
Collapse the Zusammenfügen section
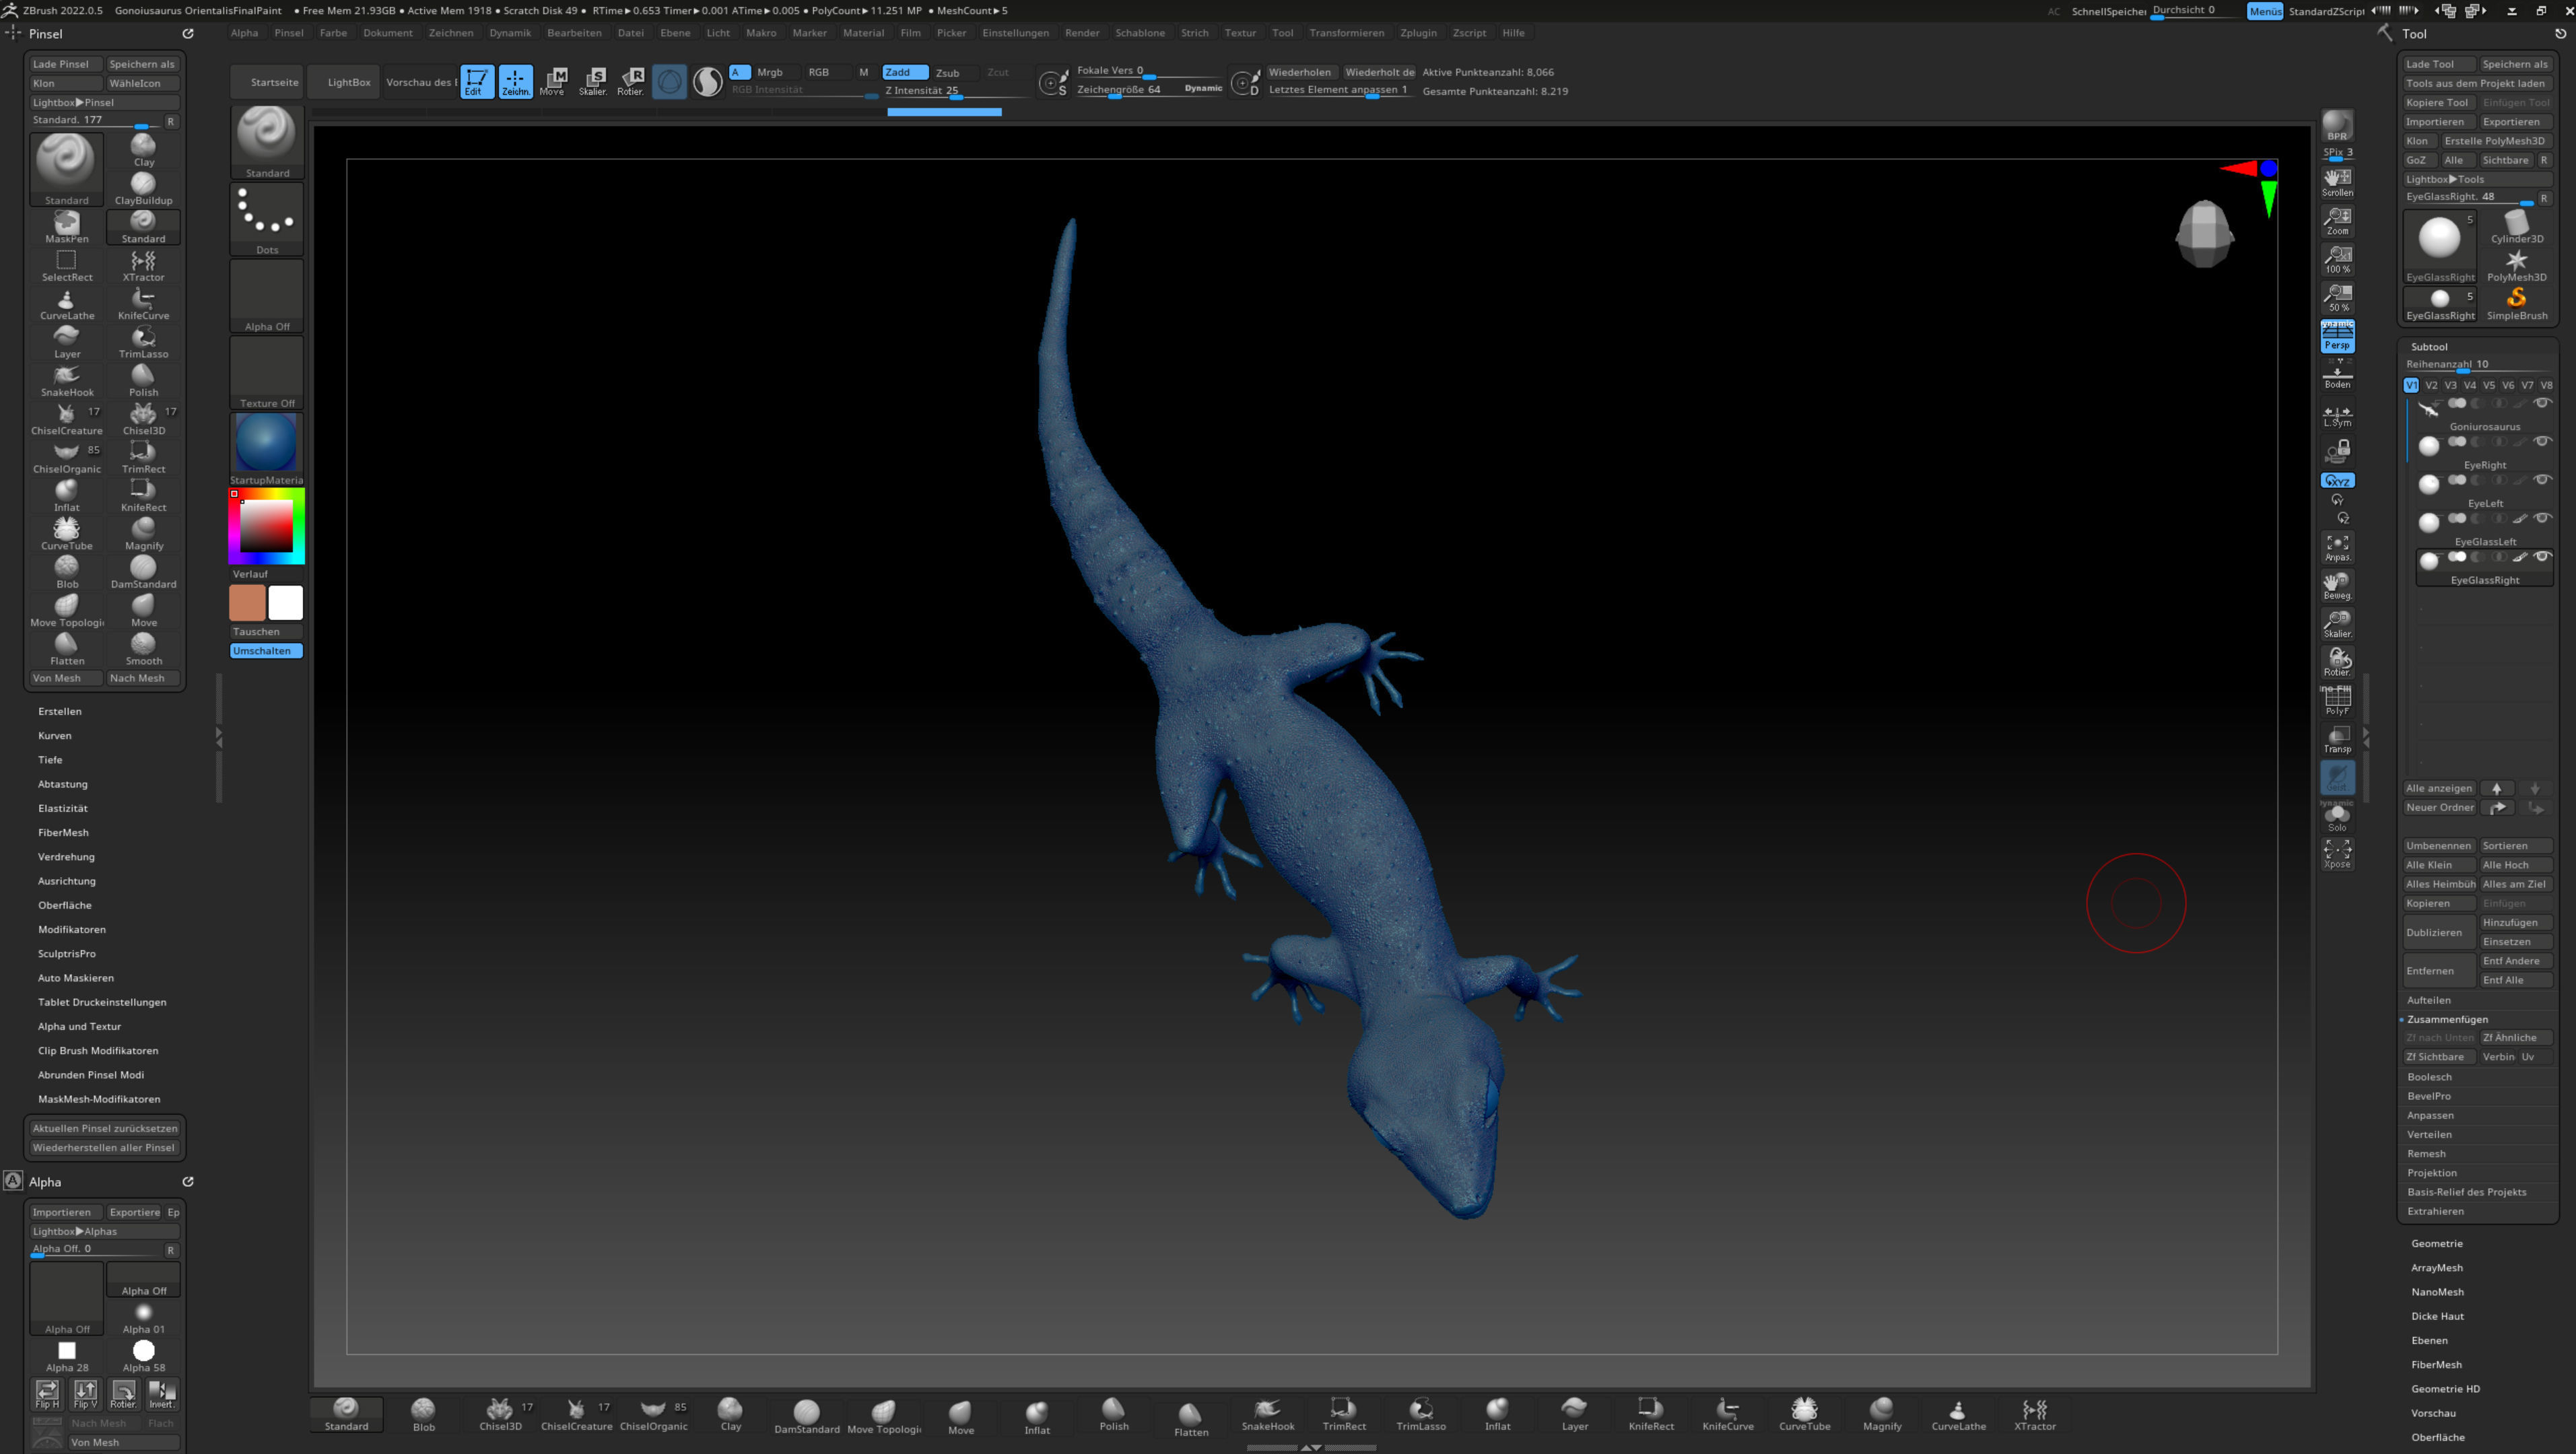coord(2447,1019)
